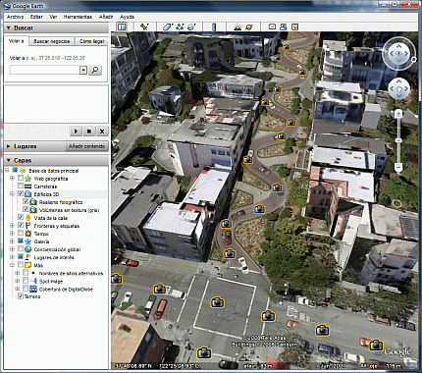Select the Spot Image layer label
Screen dimensions: 422x373
tap(51, 281)
